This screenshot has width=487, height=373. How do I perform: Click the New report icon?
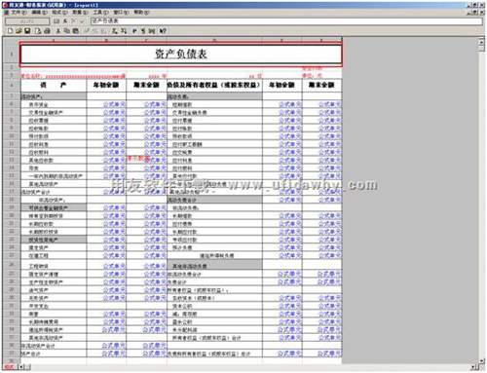(10, 31)
